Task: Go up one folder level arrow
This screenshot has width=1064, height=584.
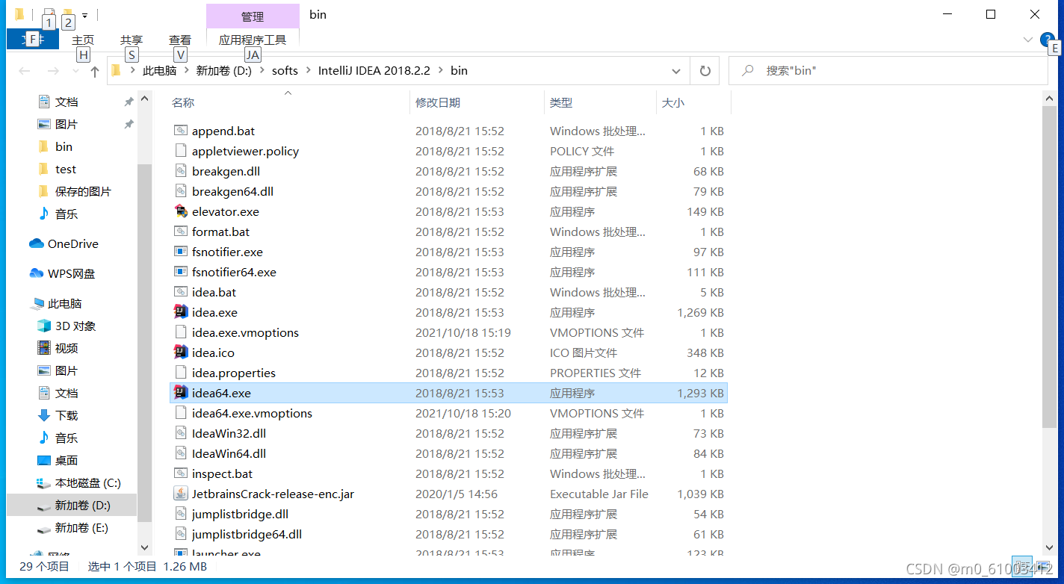Action: 95,71
